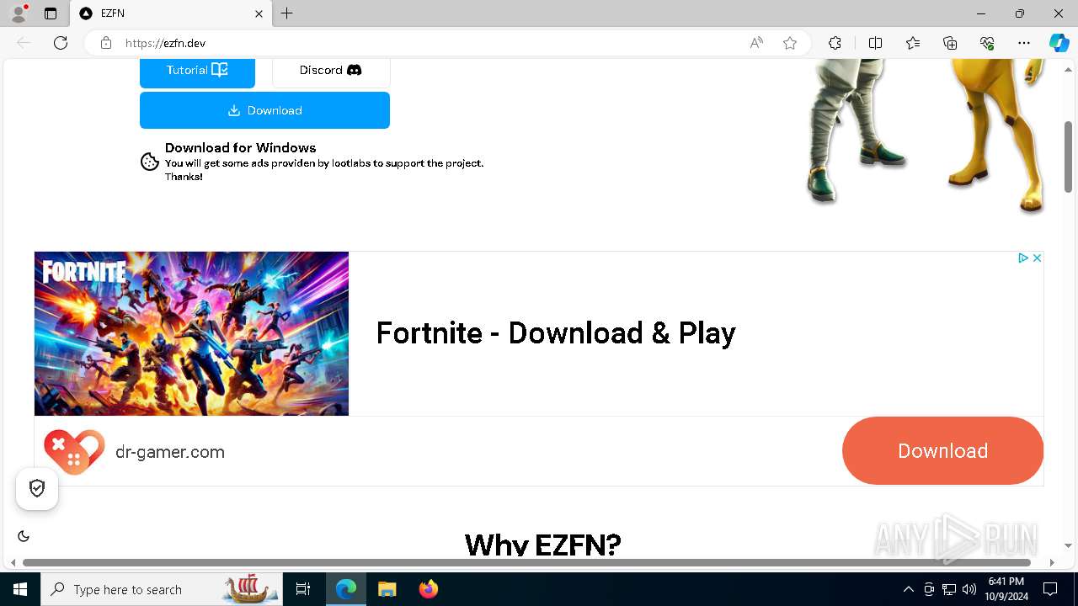Show hidden system tray icons
This screenshot has height=606, width=1078.
tap(908, 589)
